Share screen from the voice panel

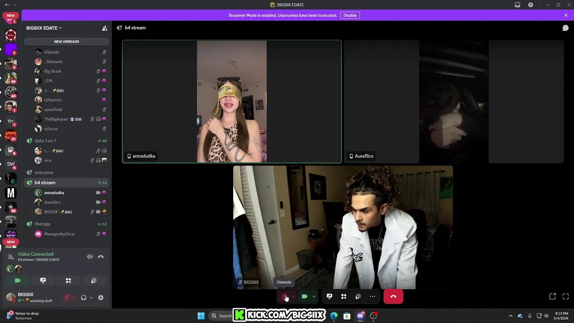tap(43, 280)
